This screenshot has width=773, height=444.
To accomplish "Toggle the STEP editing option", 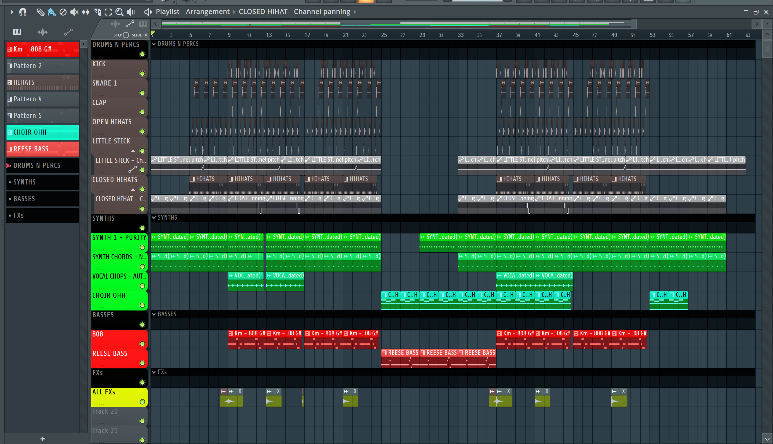I will [126, 35].
